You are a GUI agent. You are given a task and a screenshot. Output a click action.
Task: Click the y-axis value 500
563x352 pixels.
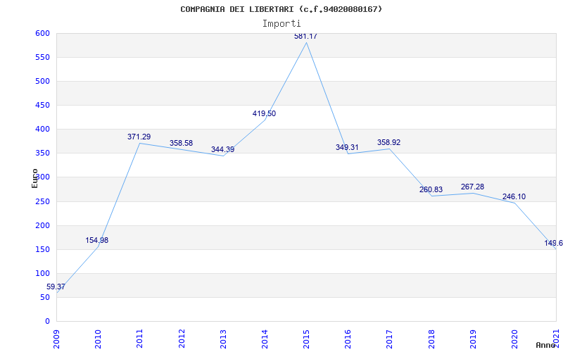(x=42, y=82)
